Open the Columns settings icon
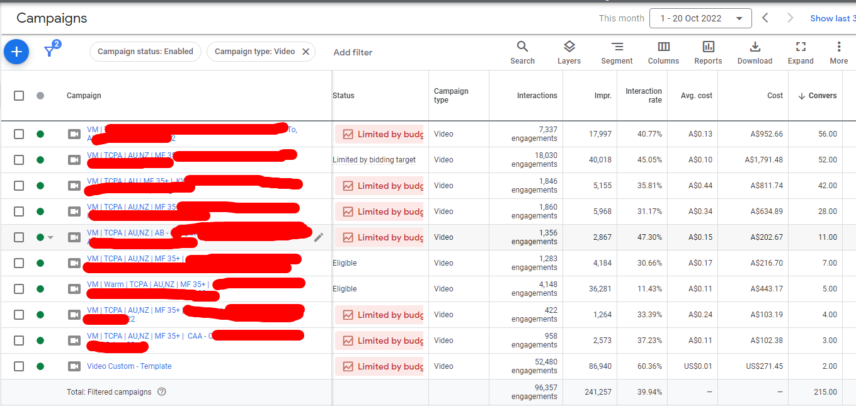The height and width of the screenshot is (406, 856). [x=663, y=52]
